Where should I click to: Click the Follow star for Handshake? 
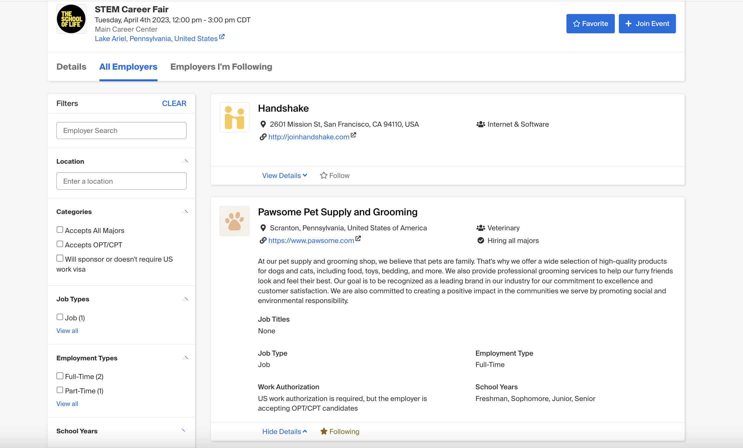[323, 175]
